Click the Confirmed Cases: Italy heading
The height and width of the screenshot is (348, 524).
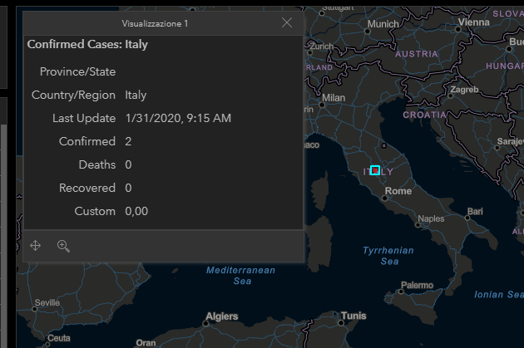click(x=87, y=44)
